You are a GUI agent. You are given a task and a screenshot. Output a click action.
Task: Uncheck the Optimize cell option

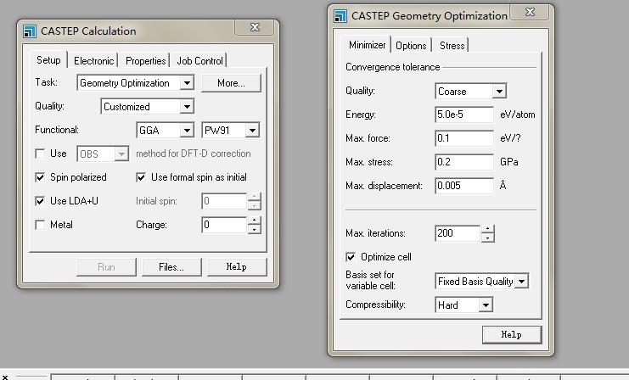click(351, 257)
